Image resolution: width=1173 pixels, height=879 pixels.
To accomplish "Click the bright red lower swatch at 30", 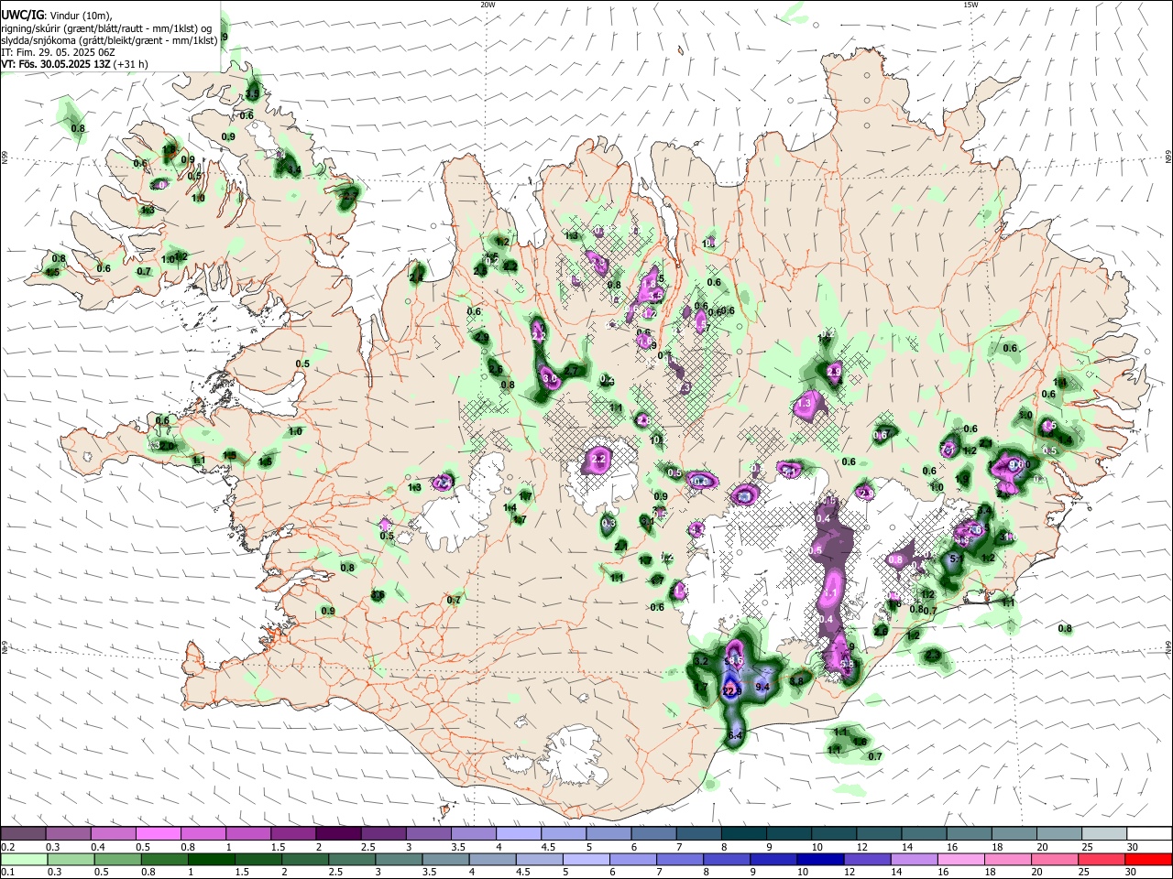I will (x=1148, y=859).
